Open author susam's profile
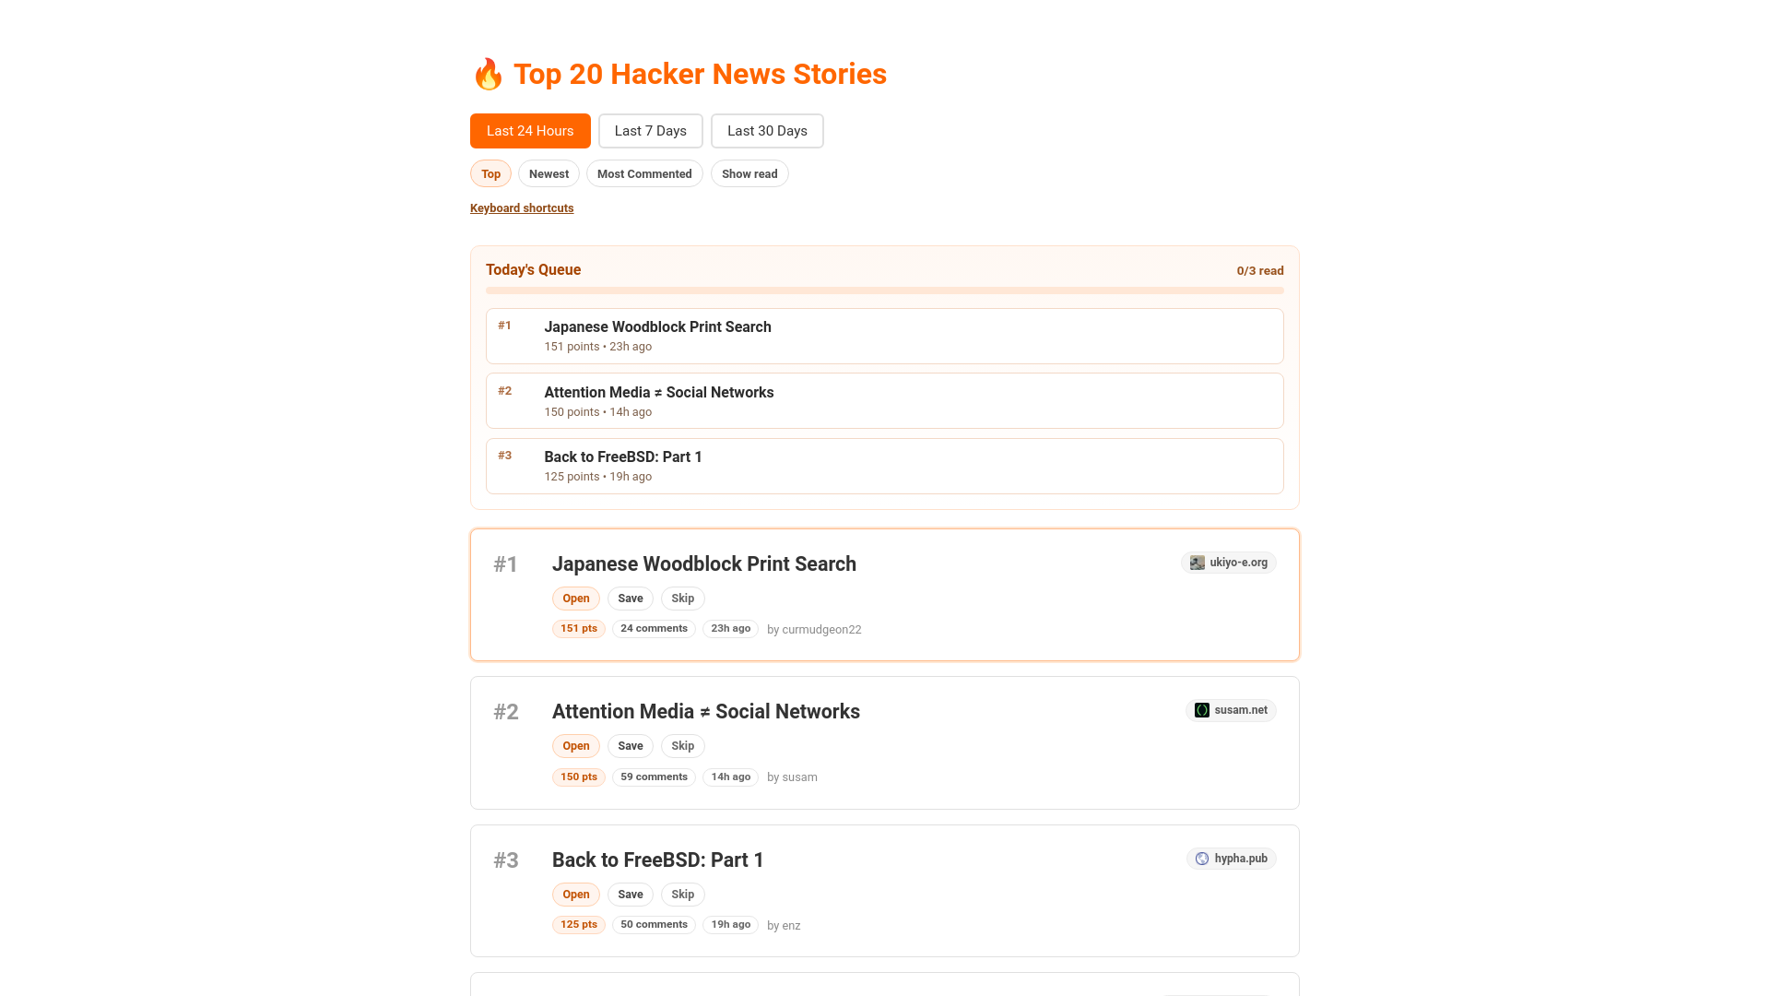1770x996 pixels. click(x=792, y=777)
